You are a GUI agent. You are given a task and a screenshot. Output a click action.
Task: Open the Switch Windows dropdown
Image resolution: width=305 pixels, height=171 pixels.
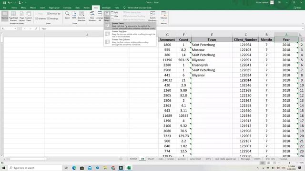coord(152,16)
